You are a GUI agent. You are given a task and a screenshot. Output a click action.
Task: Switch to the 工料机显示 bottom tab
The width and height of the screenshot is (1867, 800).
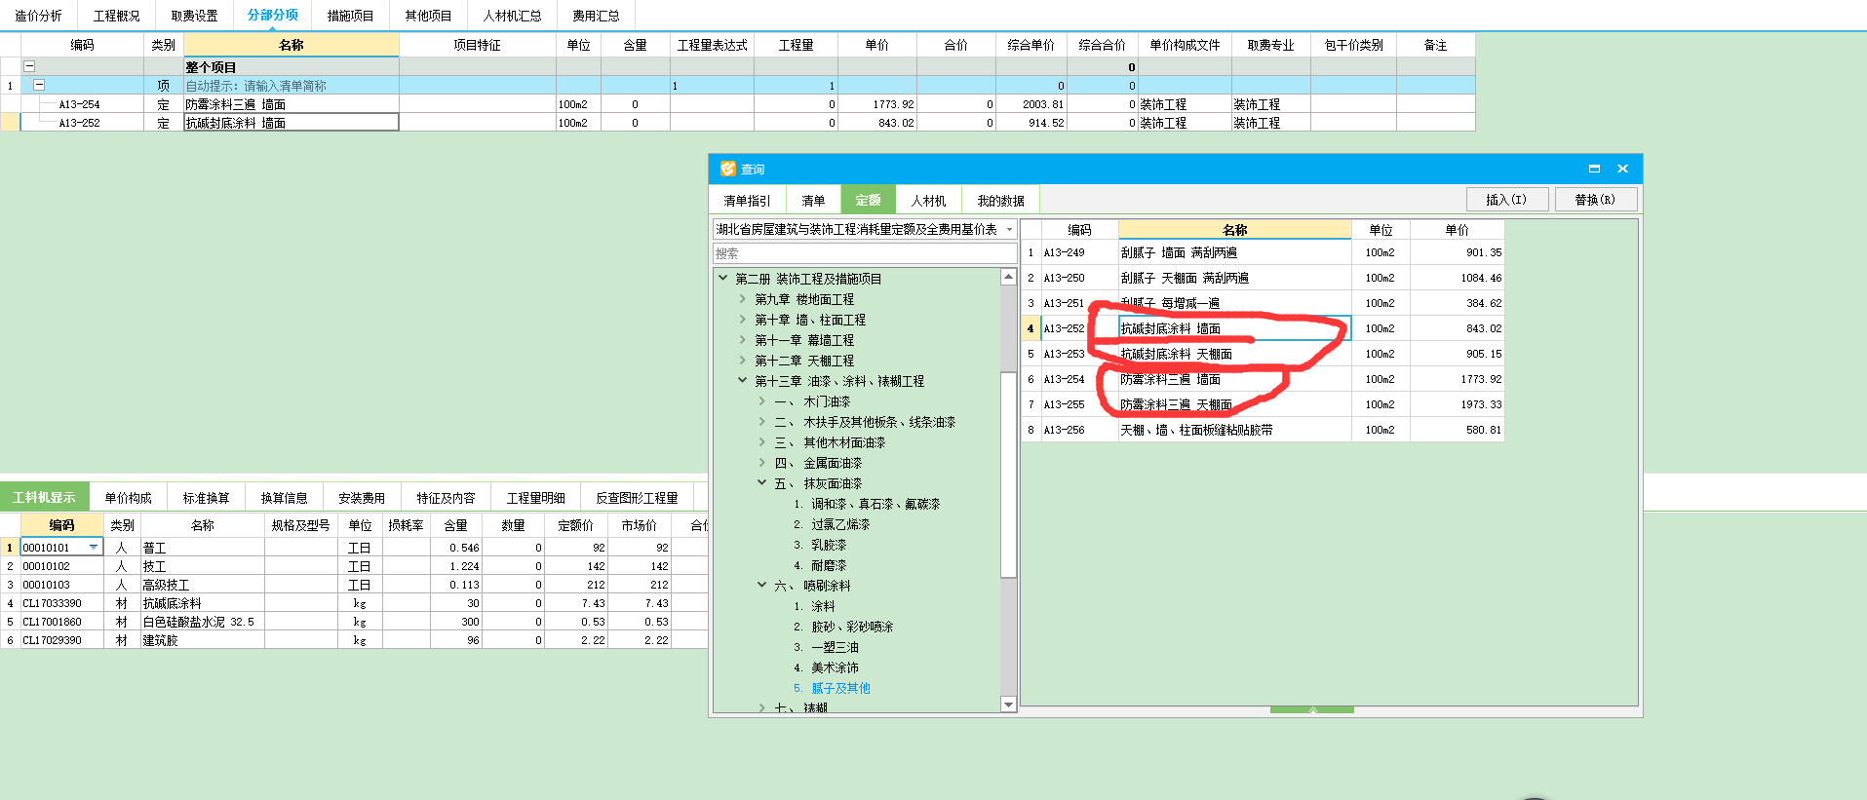click(x=44, y=497)
